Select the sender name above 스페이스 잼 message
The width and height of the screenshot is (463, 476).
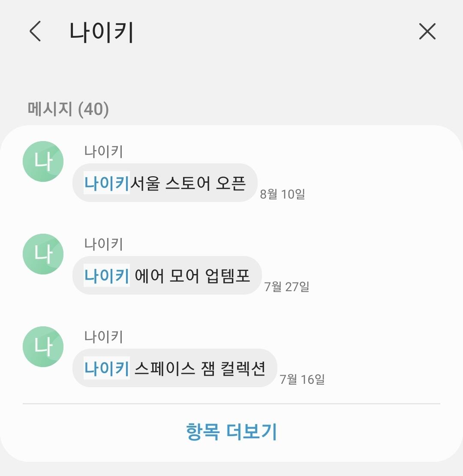[103, 336]
